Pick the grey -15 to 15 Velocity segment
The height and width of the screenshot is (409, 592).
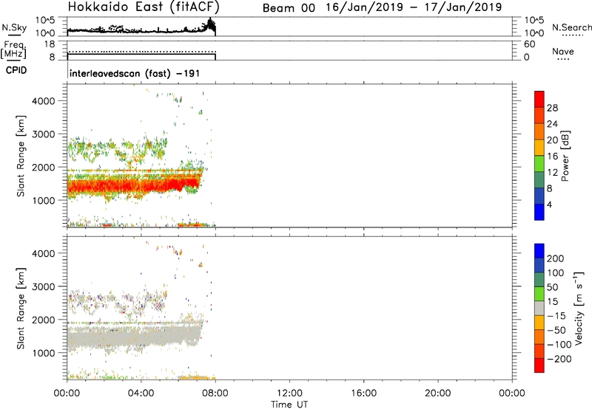click(539, 308)
